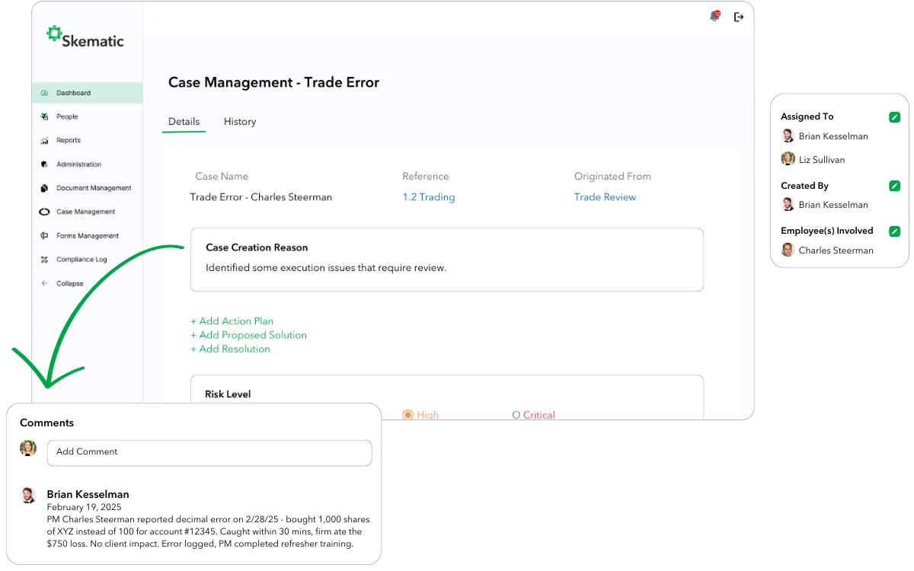Click the edit icon beside Assigned To
This screenshot has width=914, height=571.
(x=894, y=117)
